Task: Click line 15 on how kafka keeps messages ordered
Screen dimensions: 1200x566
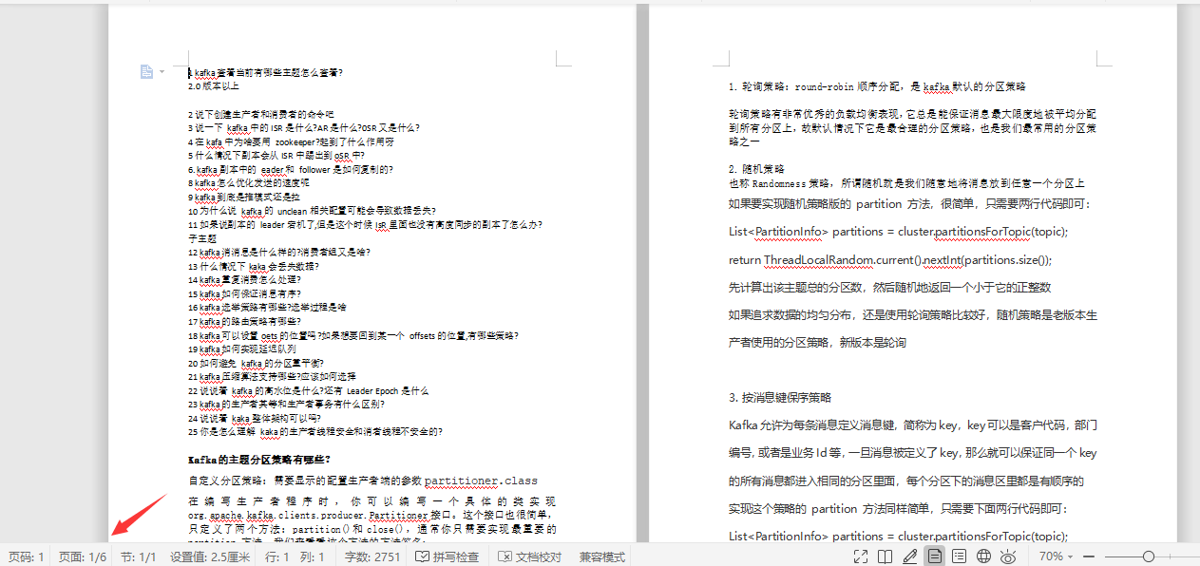Action: pos(244,293)
